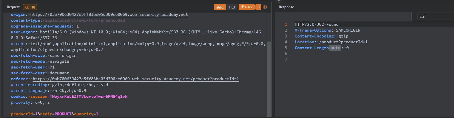
Task: Click the Location header line in response
Action: [331, 42]
